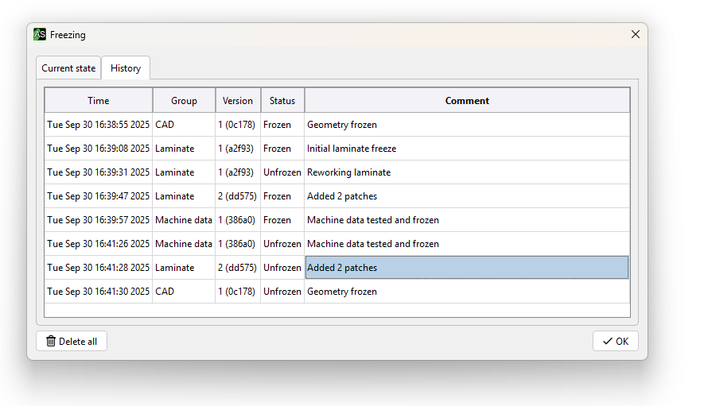Click the 16:39:47 Laminate Frozen row timestamp
The image size is (704, 406).
click(98, 196)
